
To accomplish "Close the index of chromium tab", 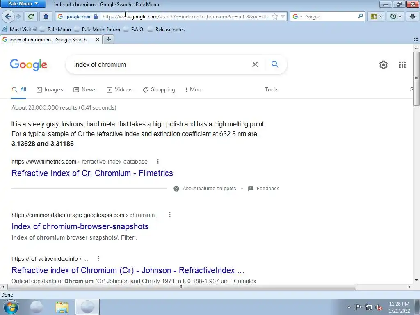I will 98,40.
